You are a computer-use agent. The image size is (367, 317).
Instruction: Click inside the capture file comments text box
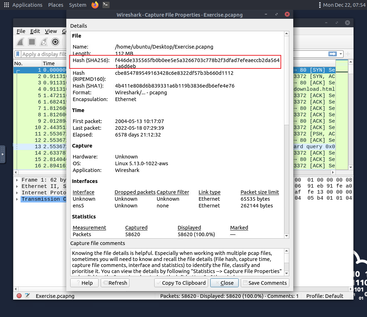tap(177, 262)
